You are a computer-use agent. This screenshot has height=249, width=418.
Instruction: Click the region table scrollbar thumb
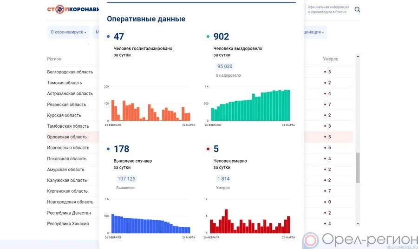click(358, 168)
